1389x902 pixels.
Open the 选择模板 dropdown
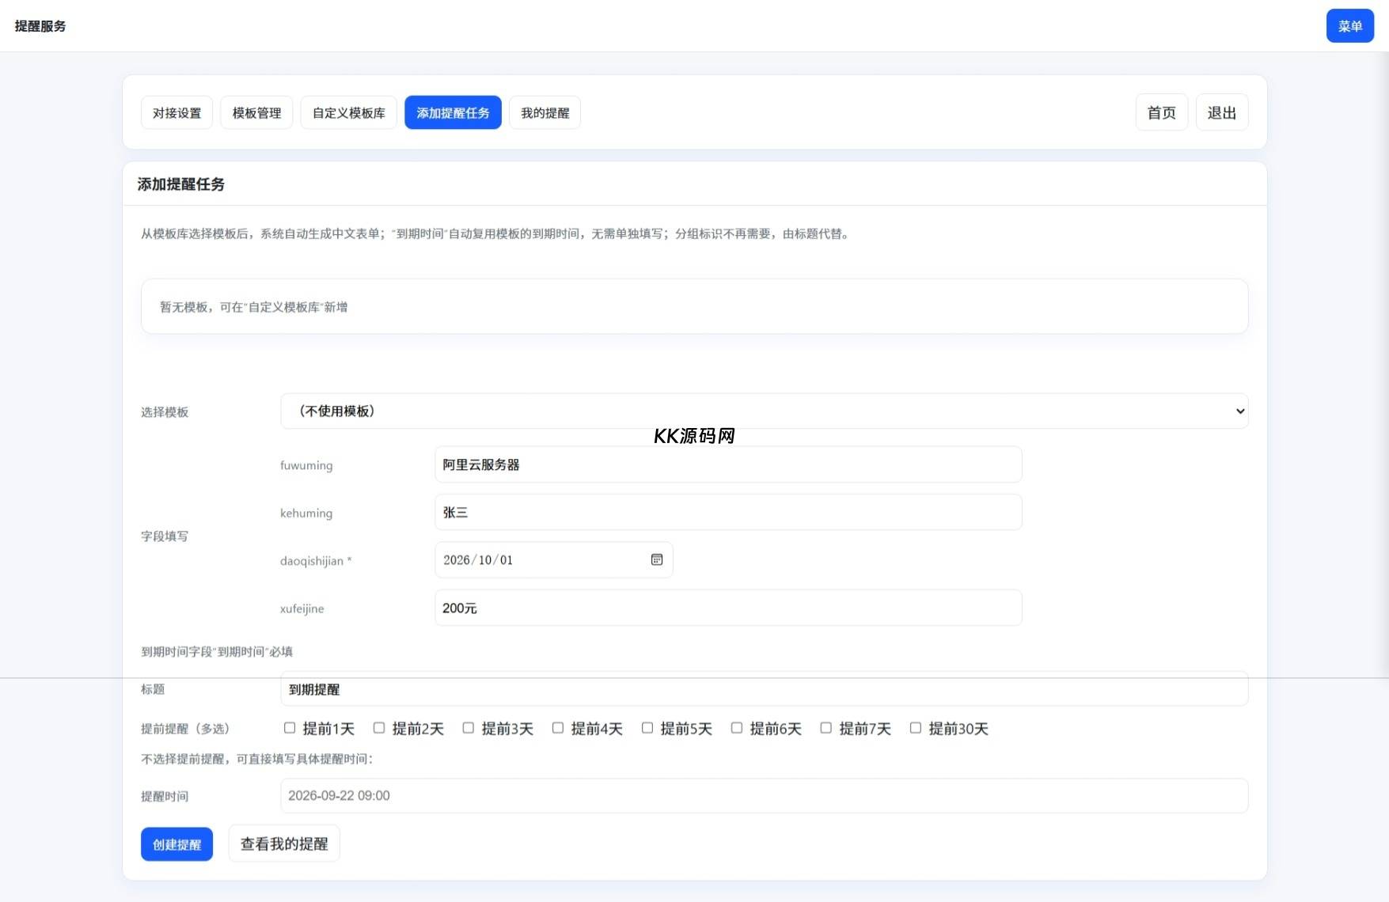(x=764, y=411)
